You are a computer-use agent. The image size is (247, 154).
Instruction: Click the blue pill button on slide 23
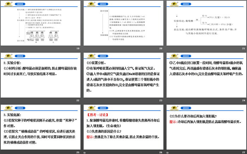(103, 56)
